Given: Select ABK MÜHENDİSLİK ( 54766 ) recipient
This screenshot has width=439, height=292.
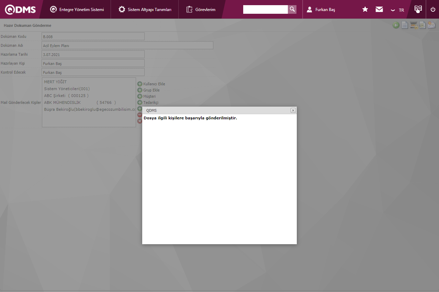Looking at the screenshot, I should click(80, 102).
